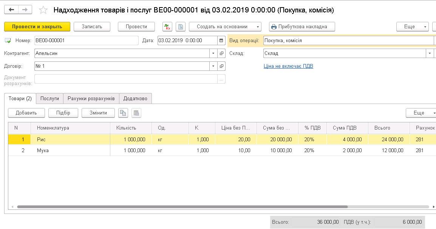Screen dimensions: 436x229
Task: Click the Дата input field
Action: (187, 40)
